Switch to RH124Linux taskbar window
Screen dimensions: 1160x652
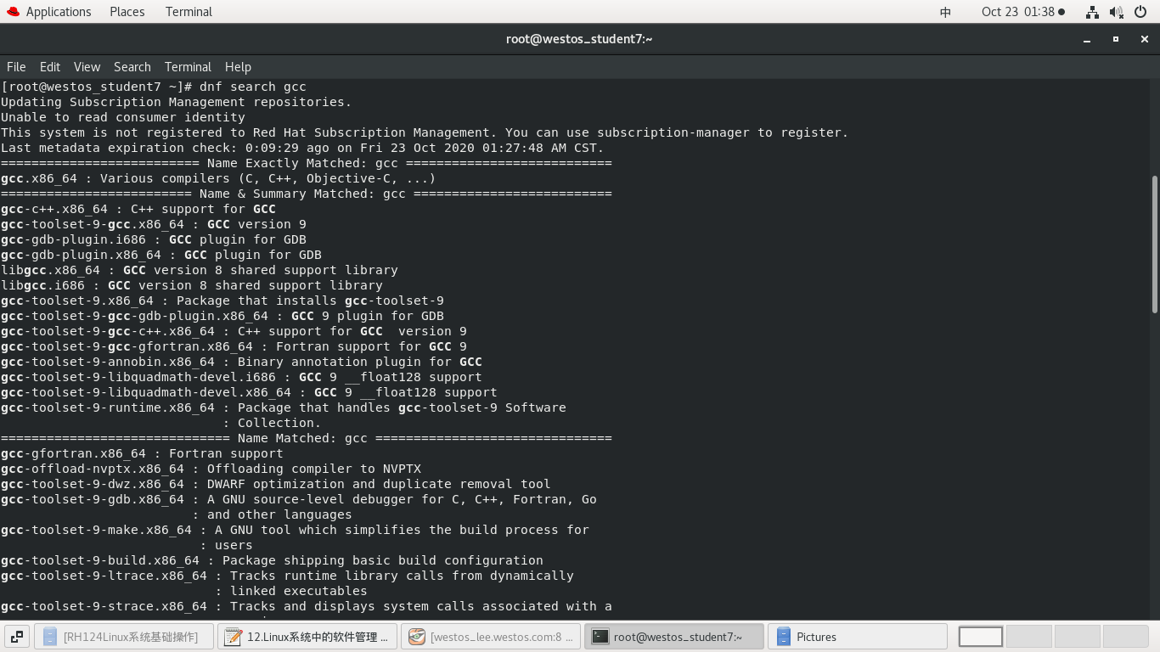click(123, 637)
